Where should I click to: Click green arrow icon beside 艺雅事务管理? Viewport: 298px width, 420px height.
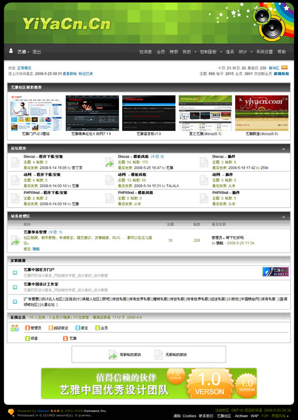tap(15, 240)
